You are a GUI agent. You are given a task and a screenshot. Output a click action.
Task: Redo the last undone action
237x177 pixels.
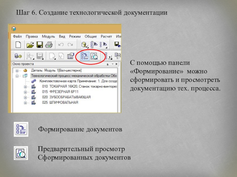pyautogui.click(x=70, y=45)
